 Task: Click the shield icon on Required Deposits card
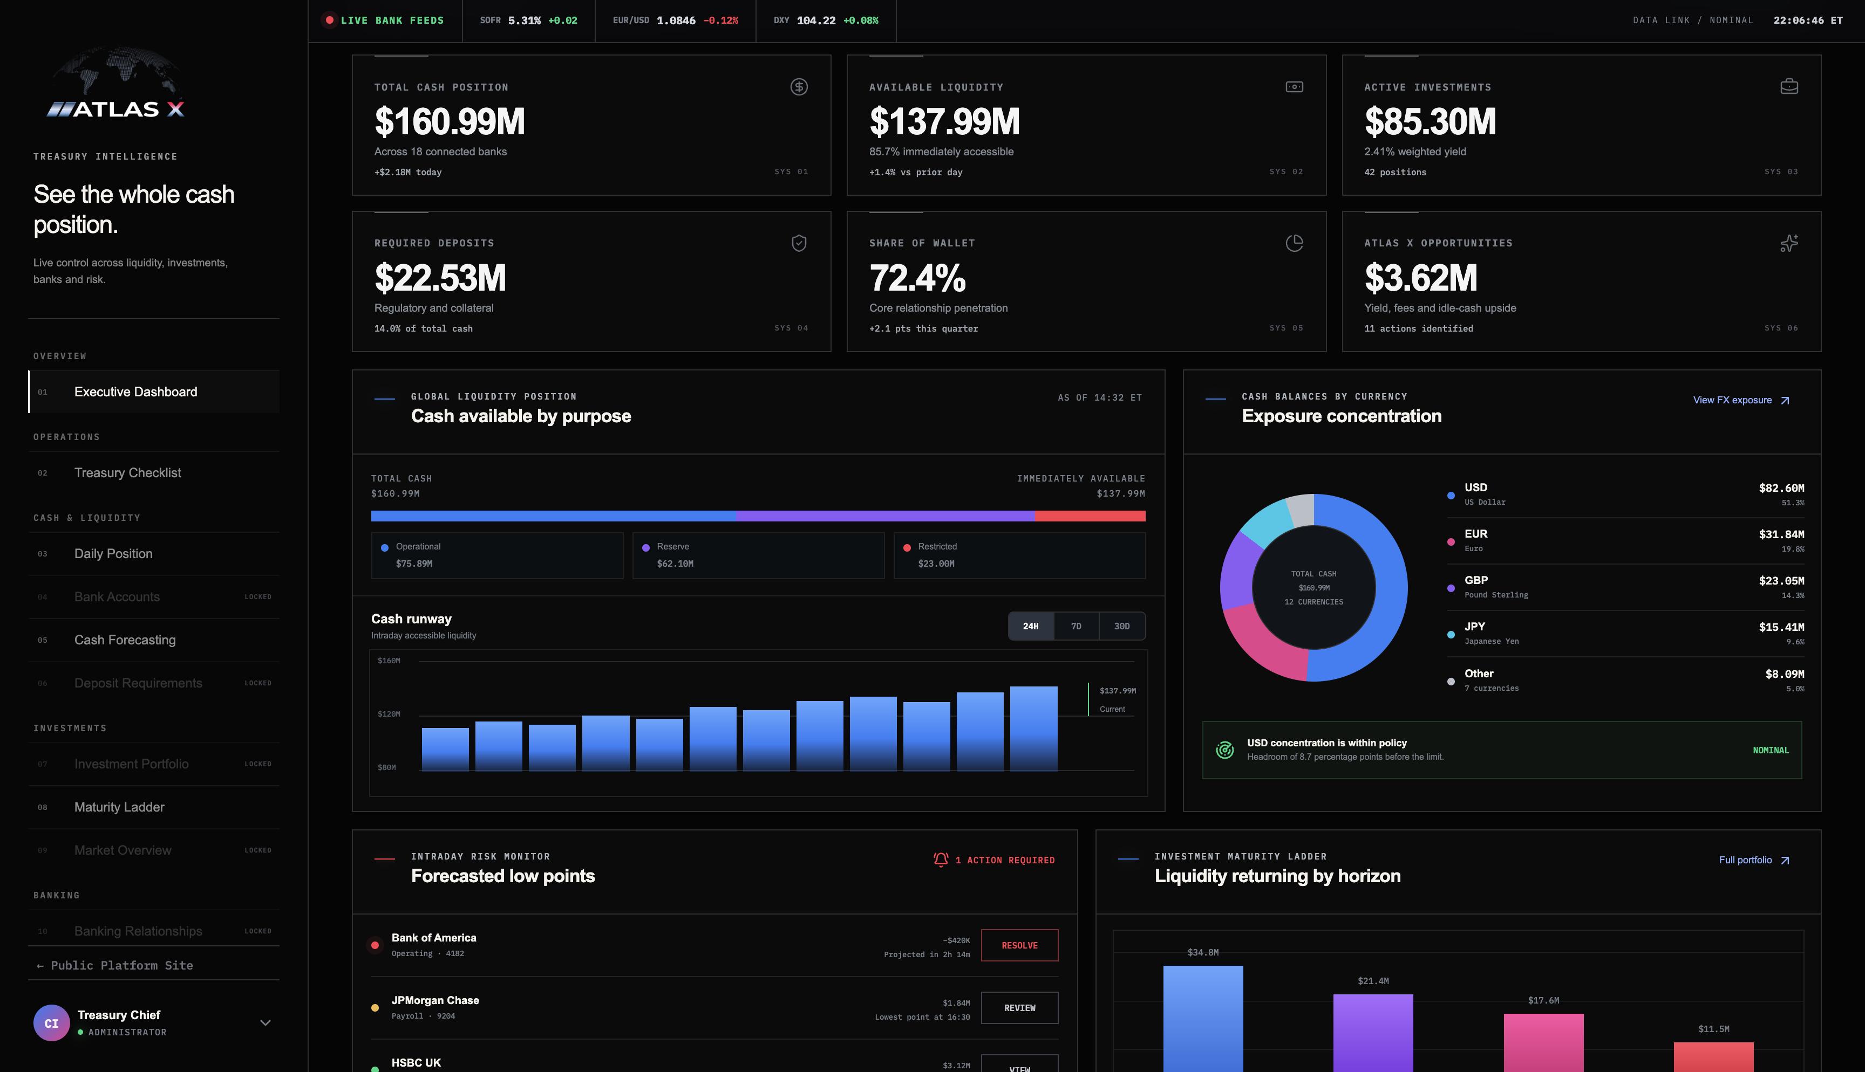coord(799,243)
